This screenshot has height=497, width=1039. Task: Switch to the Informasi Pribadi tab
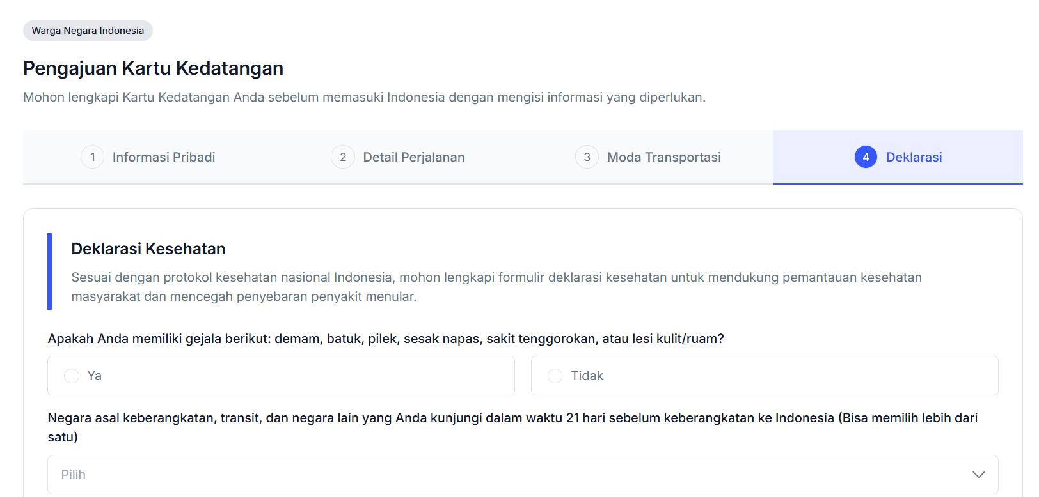point(163,157)
